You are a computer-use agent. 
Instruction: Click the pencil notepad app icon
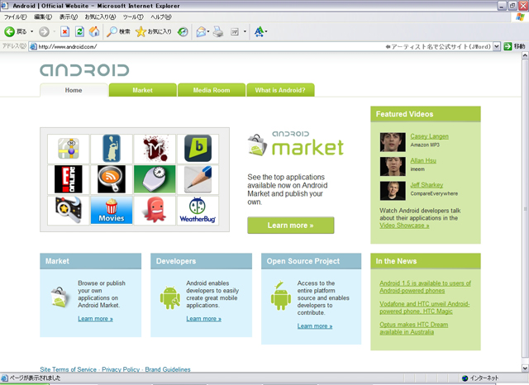pos(198,179)
